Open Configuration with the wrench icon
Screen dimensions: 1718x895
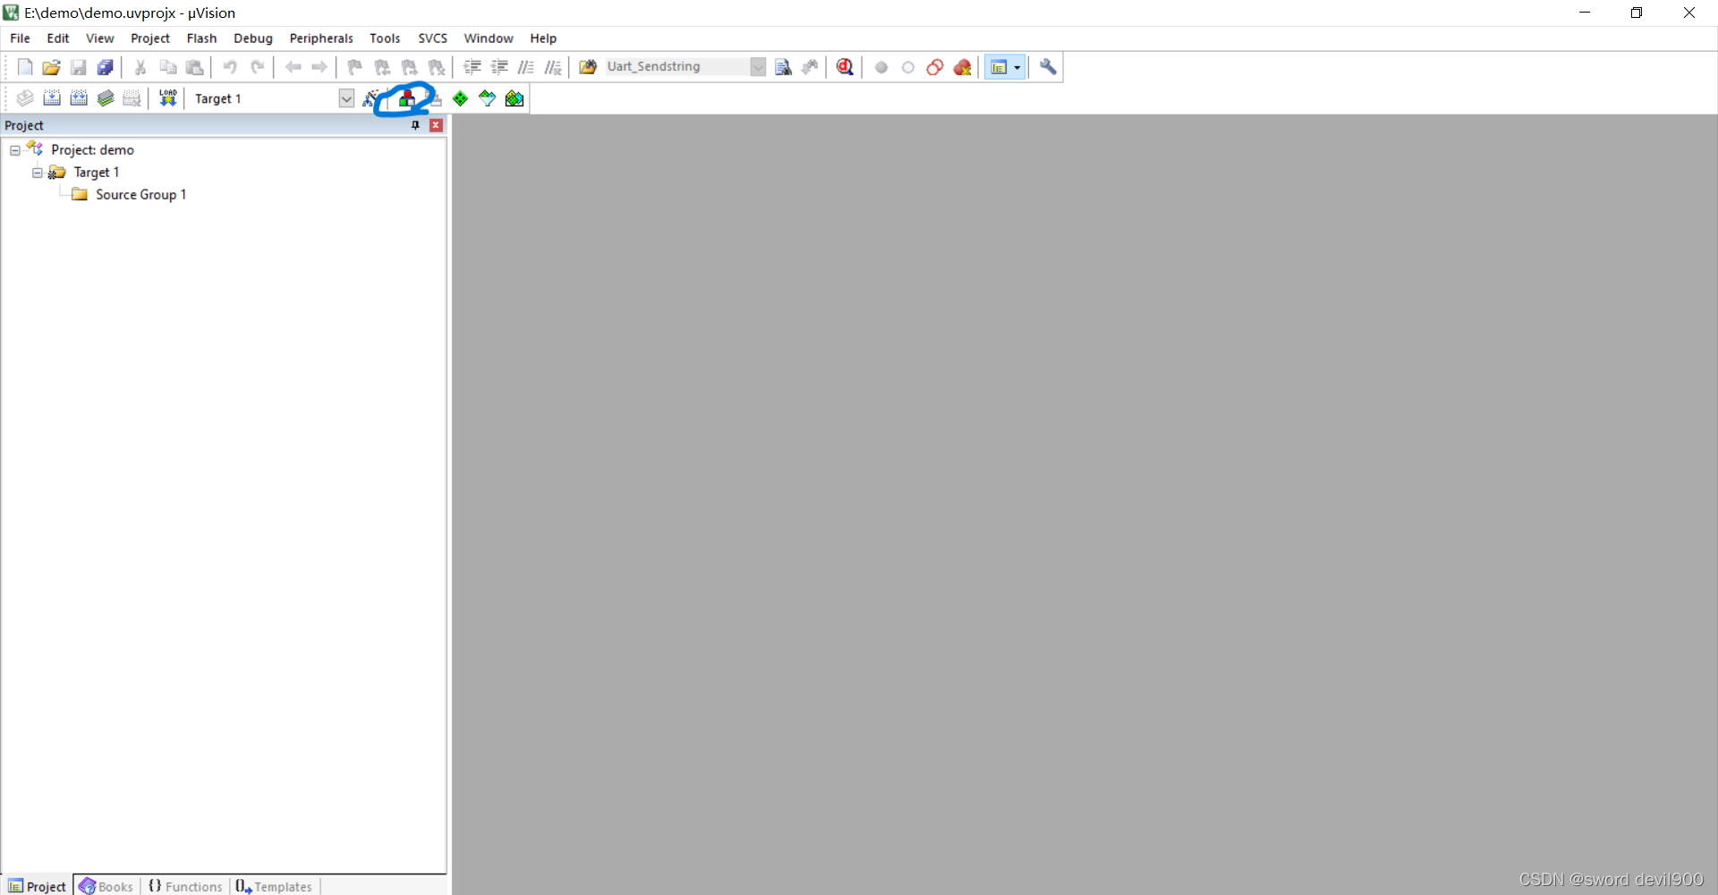[1048, 67]
